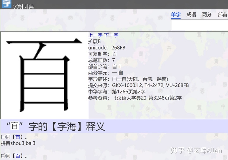Click the 字海 site logo icon
This screenshot has height=160, width=228.
click(x=6, y=4)
